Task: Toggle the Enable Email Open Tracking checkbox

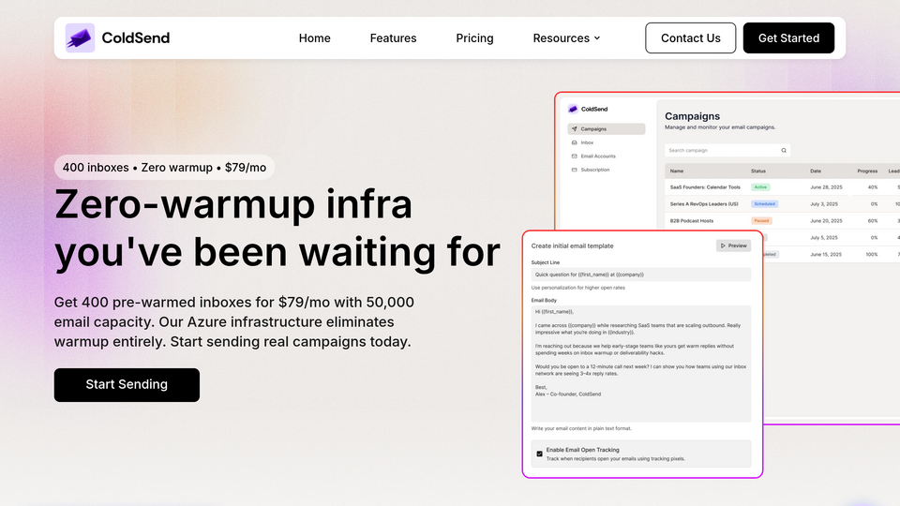Action: [x=540, y=454]
